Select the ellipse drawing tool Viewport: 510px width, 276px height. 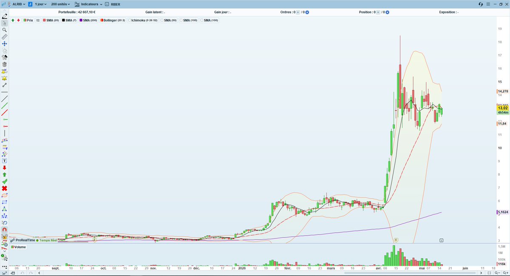[x=5, y=195]
